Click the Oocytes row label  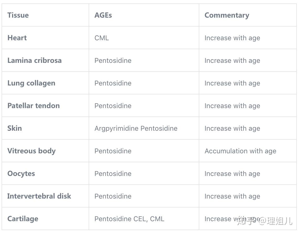[21, 174]
